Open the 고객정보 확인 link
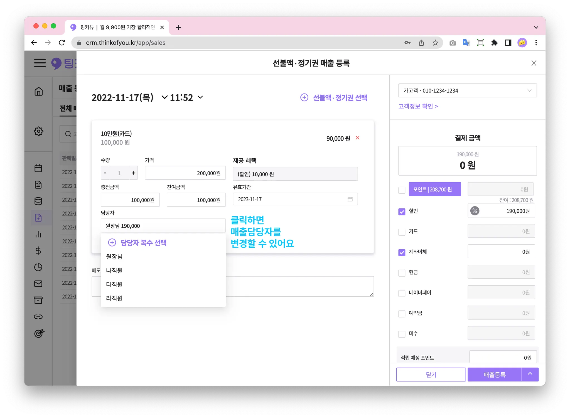570x418 pixels. [418, 106]
